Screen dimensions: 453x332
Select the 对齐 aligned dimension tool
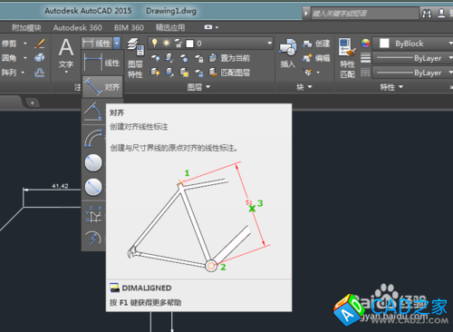[x=102, y=87]
